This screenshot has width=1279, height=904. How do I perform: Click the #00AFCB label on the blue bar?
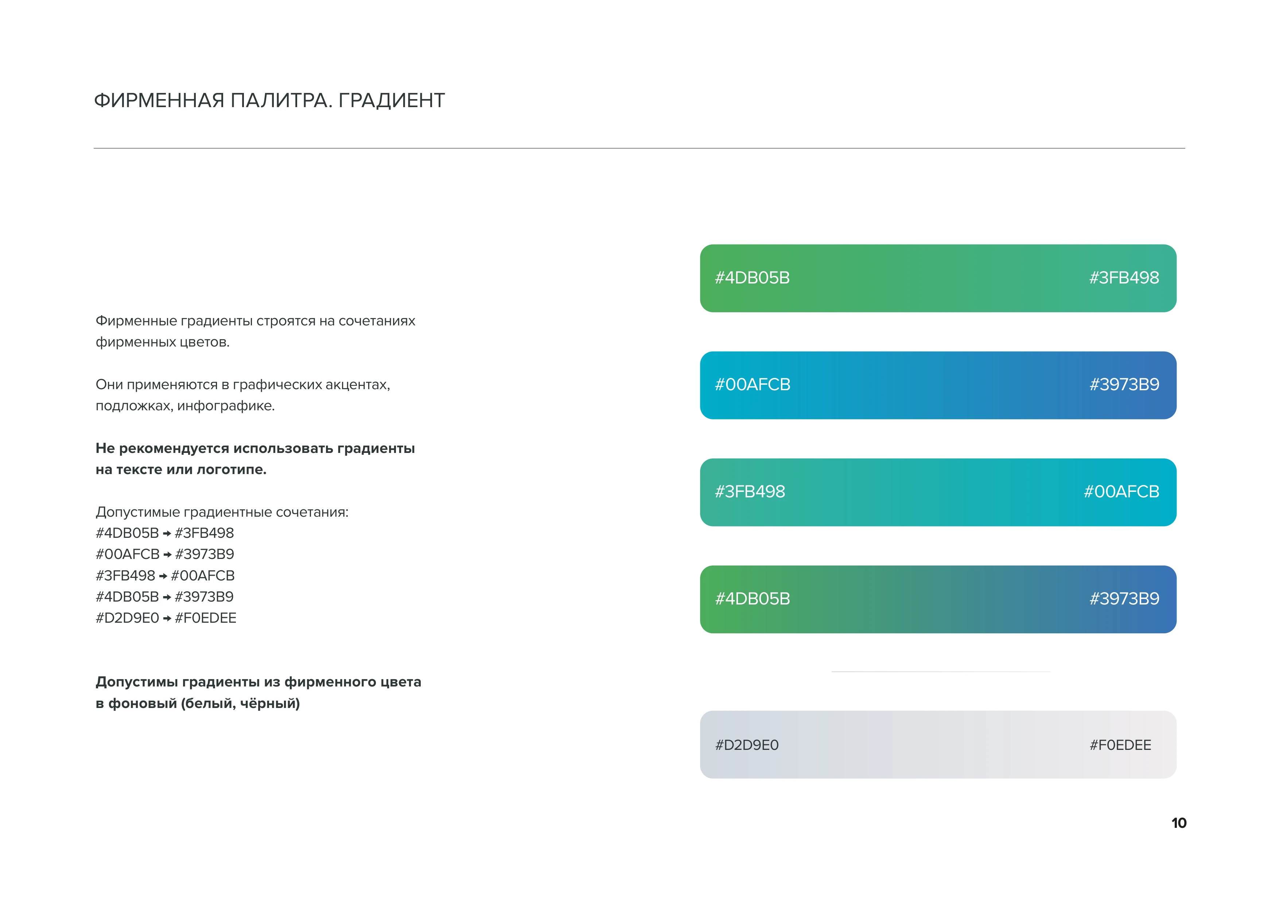click(753, 385)
